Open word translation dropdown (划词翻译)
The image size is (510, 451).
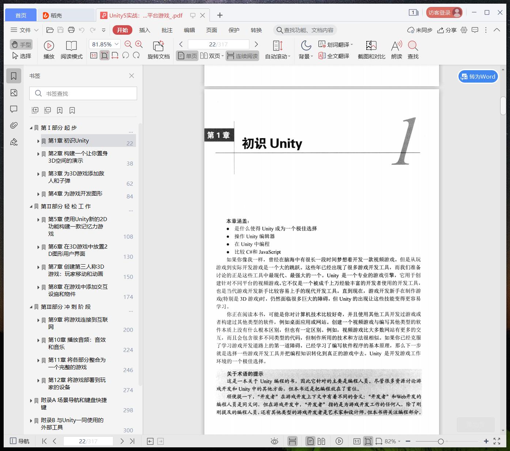pyautogui.click(x=336, y=45)
